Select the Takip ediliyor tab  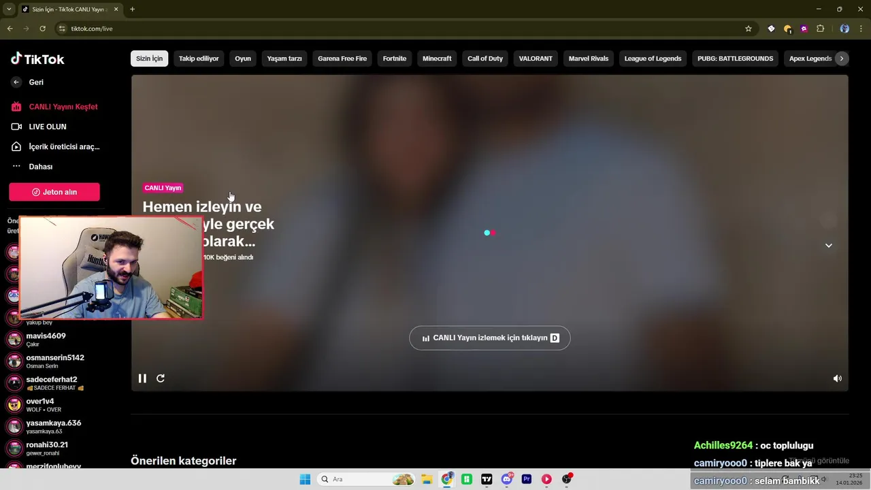[x=199, y=59]
